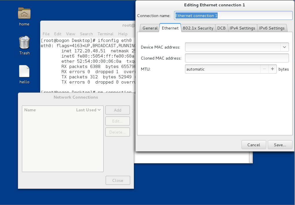Viewport: 295px width, 205px height.
Task: Select the Ethernet tab
Action: [170, 28]
